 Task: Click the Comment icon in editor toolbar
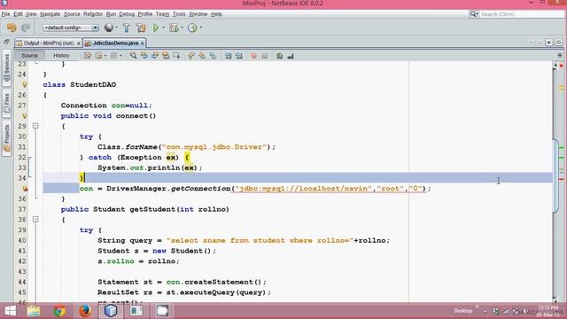tap(280, 56)
